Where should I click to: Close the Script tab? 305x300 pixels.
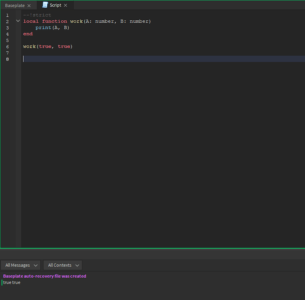tap(66, 5)
